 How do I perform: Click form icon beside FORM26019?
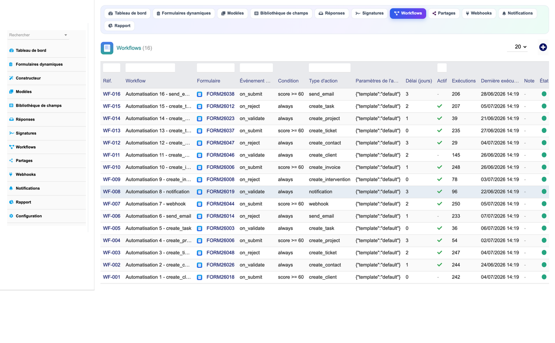[x=200, y=192]
